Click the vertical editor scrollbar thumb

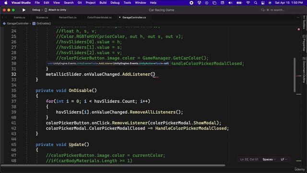tap(295, 75)
